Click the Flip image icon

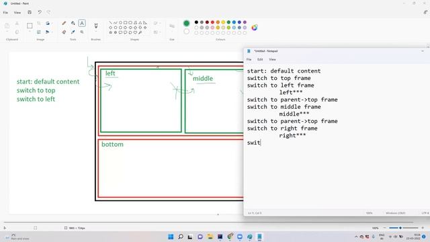(x=48, y=32)
